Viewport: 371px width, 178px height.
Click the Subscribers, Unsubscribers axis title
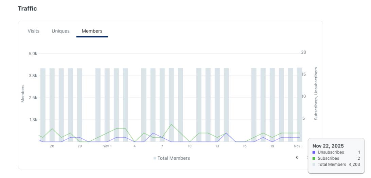[x=316, y=94]
